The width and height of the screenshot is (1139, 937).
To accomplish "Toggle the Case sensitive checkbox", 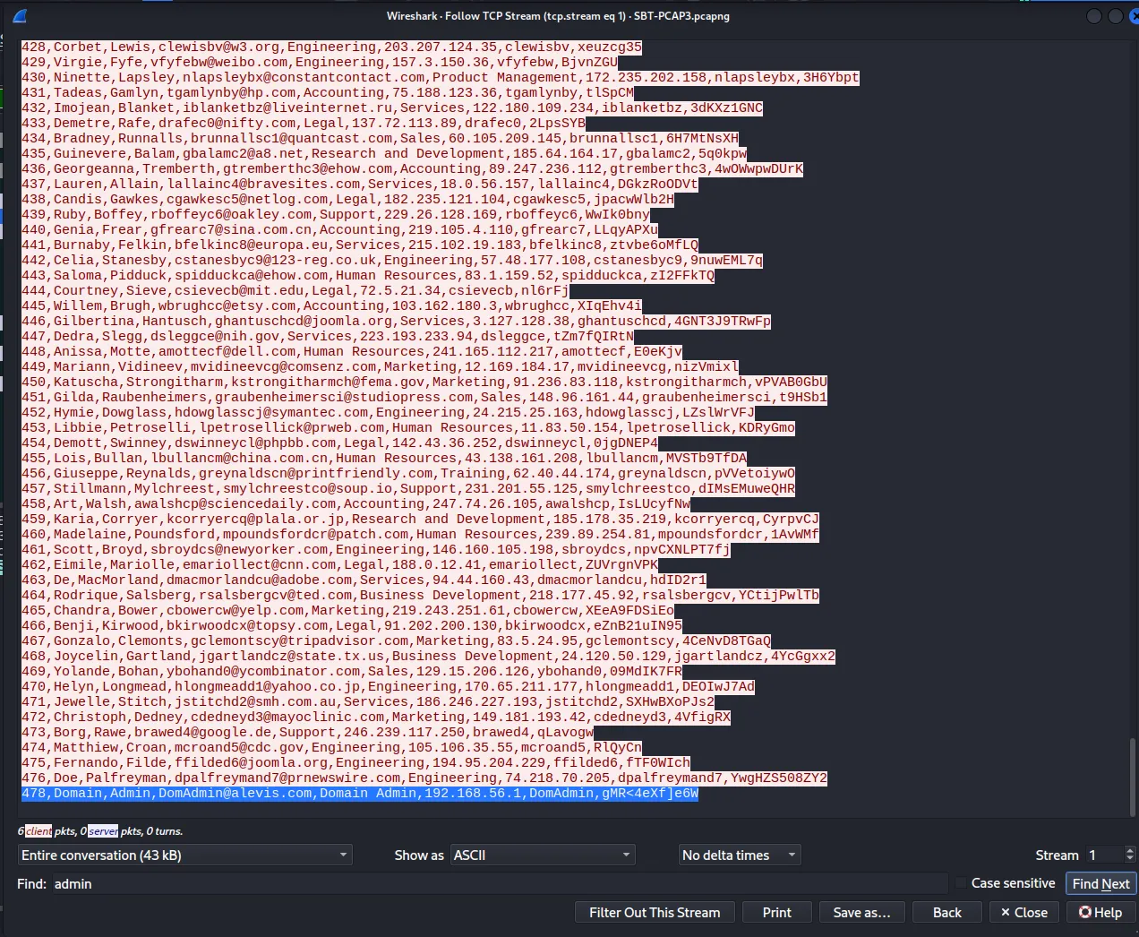I will (961, 883).
